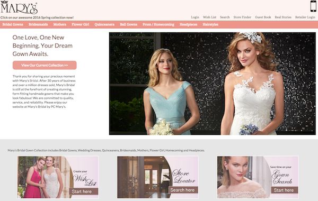Open the Bridesmaids menu
The height and width of the screenshot is (201, 318).
38,24
